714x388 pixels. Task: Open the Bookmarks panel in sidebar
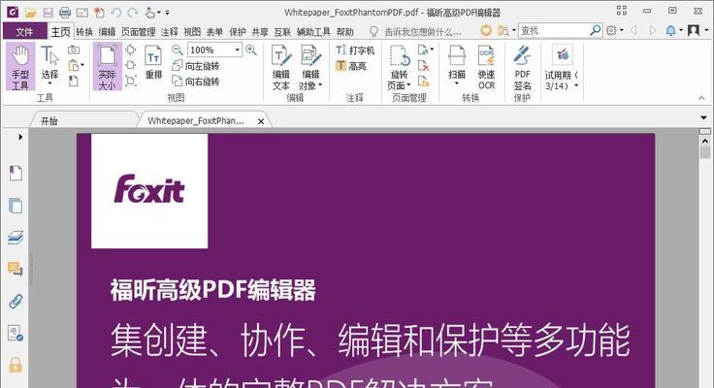pyautogui.click(x=16, y=174)
